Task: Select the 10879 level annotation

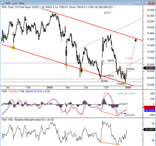Action: (111, 61)
